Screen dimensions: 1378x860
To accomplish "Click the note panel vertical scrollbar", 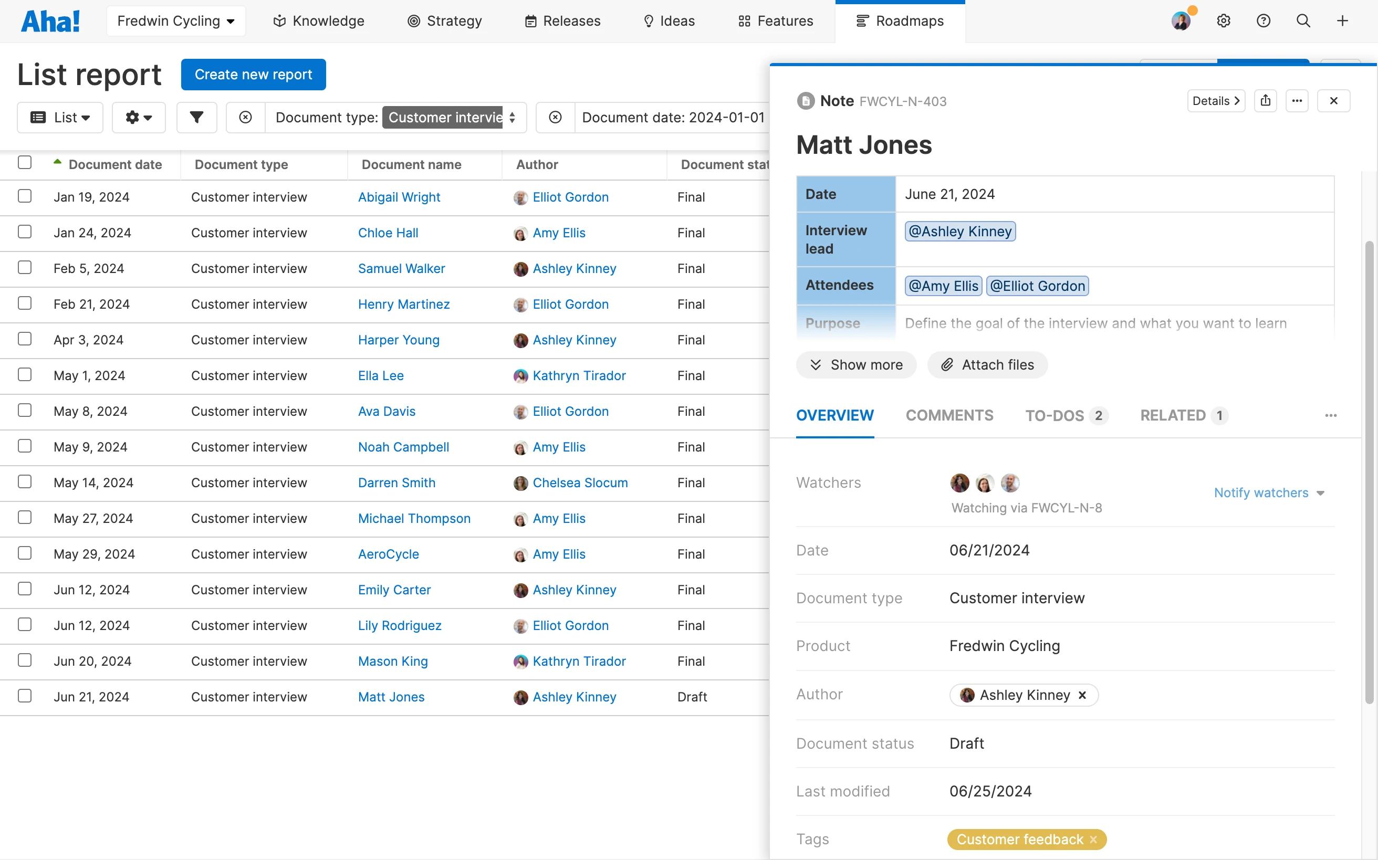I will 1369,472.
